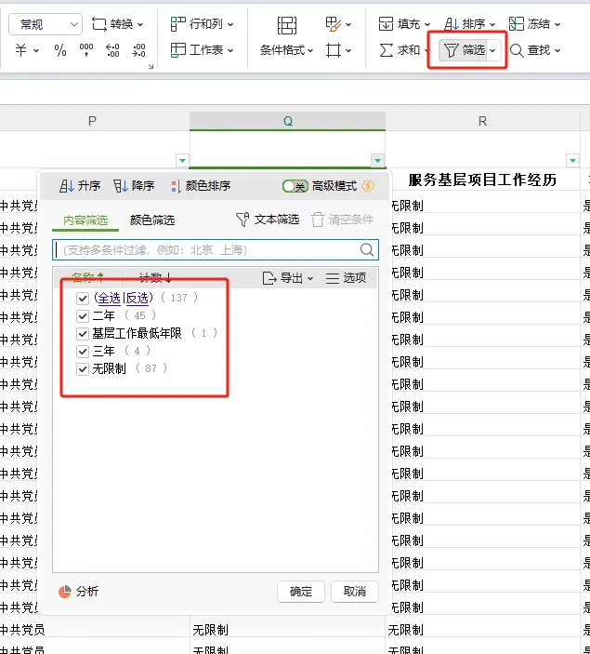Select column R header
This screenshot has height=654, width=590.
(482, 121)
